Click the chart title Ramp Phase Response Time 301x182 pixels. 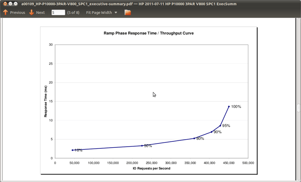coord(148,33)
